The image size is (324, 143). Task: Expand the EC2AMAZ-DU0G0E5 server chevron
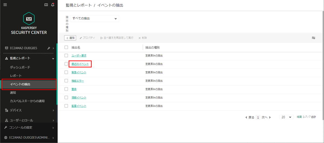click(x=53, y=48)
